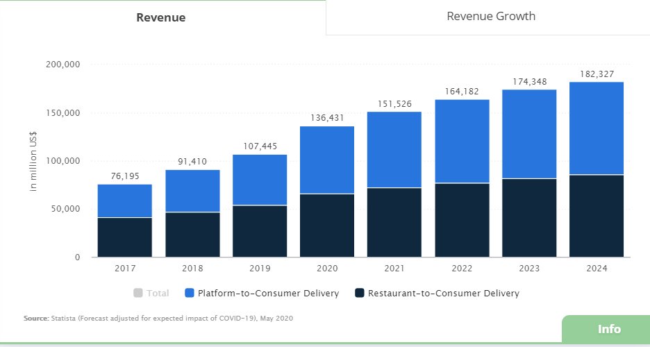Click the 164,182 total label
The height and width of the screenshot is (347, 650).
click(462, 92)
